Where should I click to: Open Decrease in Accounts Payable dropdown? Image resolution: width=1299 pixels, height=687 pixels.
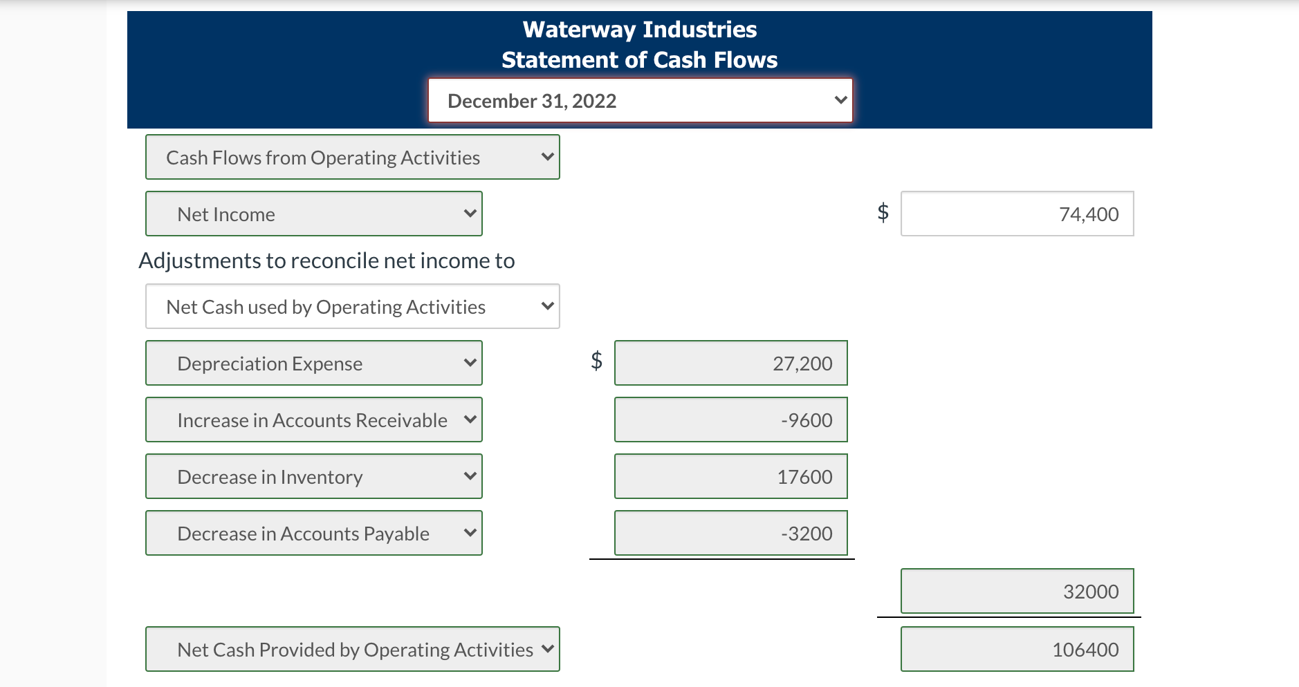click(313, 533)
